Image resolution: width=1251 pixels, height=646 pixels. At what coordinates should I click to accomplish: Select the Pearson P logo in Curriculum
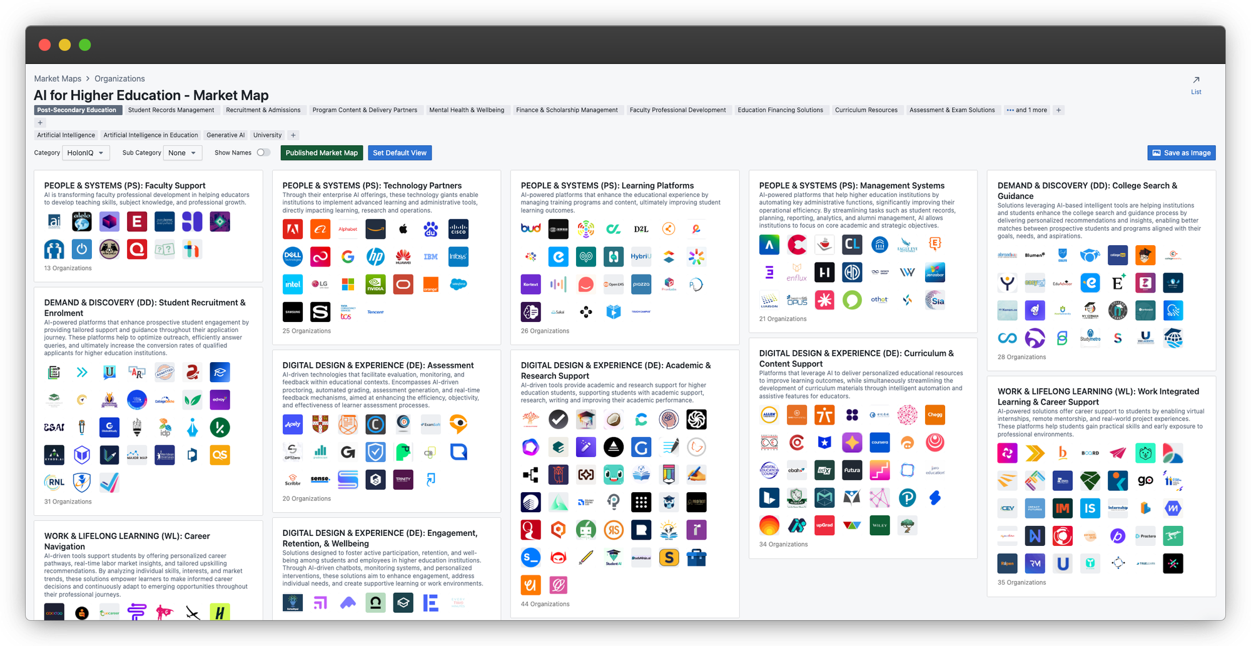[x=908, y=498]
